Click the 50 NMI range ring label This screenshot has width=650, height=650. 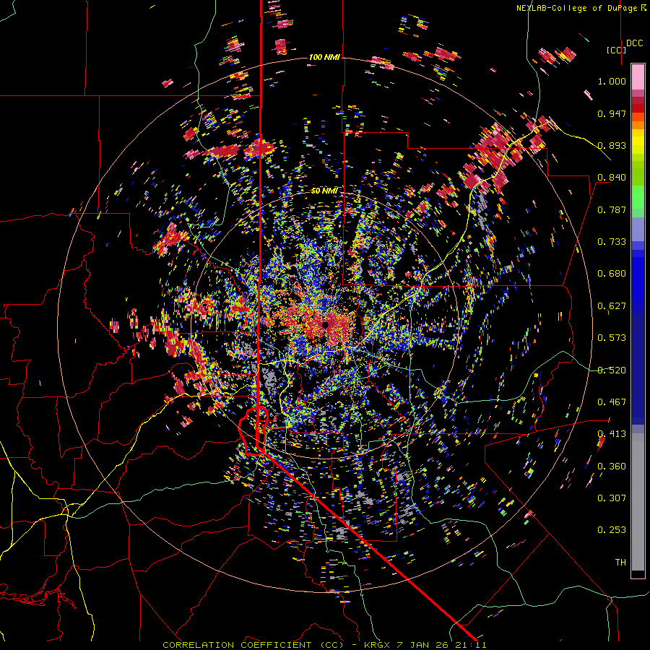[324, 191]
